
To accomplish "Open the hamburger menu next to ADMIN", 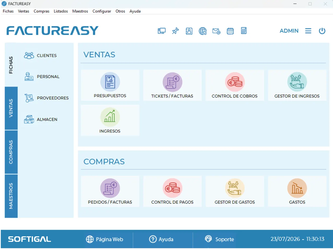I will click(x=308, y=31).
